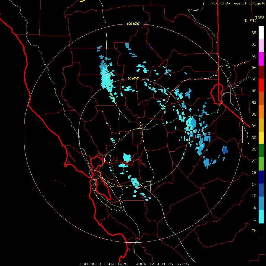The height and width of the screenshot is (266, 266).
Task: Select the dark orange legend block
Action: click(x=261, y=98)
